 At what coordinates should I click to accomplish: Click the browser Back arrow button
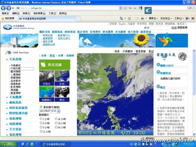(4, 8)
